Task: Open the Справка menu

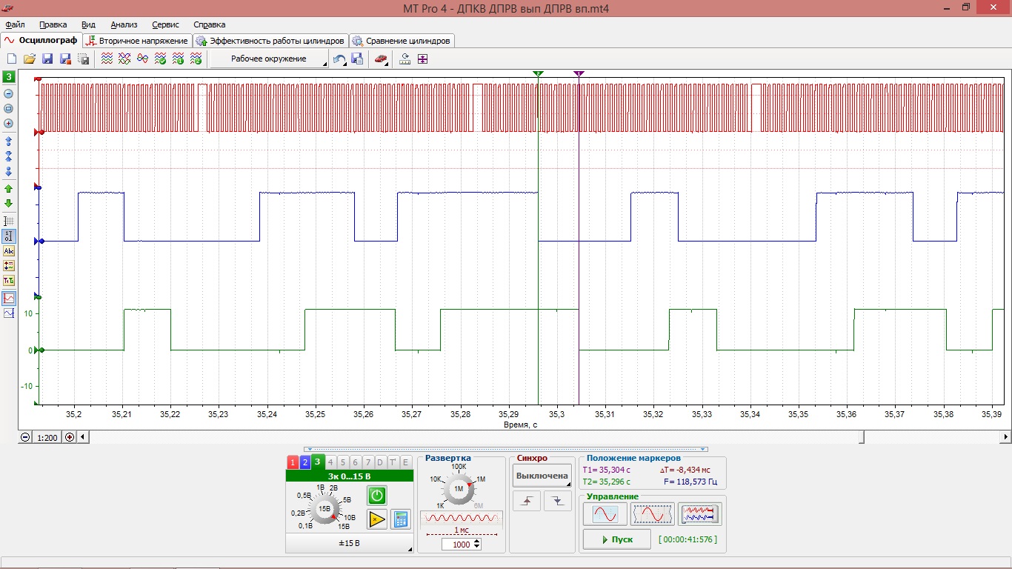Action: pos(209,24)
